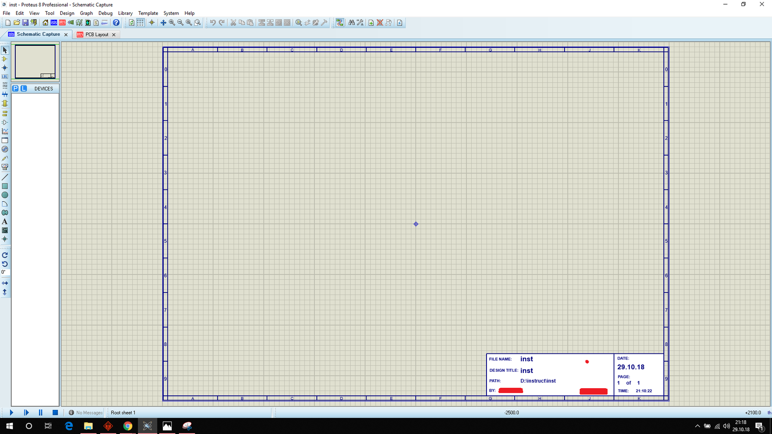This screenshot has width=772, height=434.
Task: Select the 2D Graphics Text (A) tool
Action: pyautogui.click(x=5, y=222)
